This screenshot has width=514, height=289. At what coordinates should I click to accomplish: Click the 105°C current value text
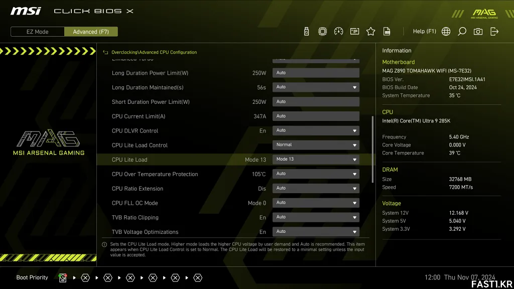point(259,174)
